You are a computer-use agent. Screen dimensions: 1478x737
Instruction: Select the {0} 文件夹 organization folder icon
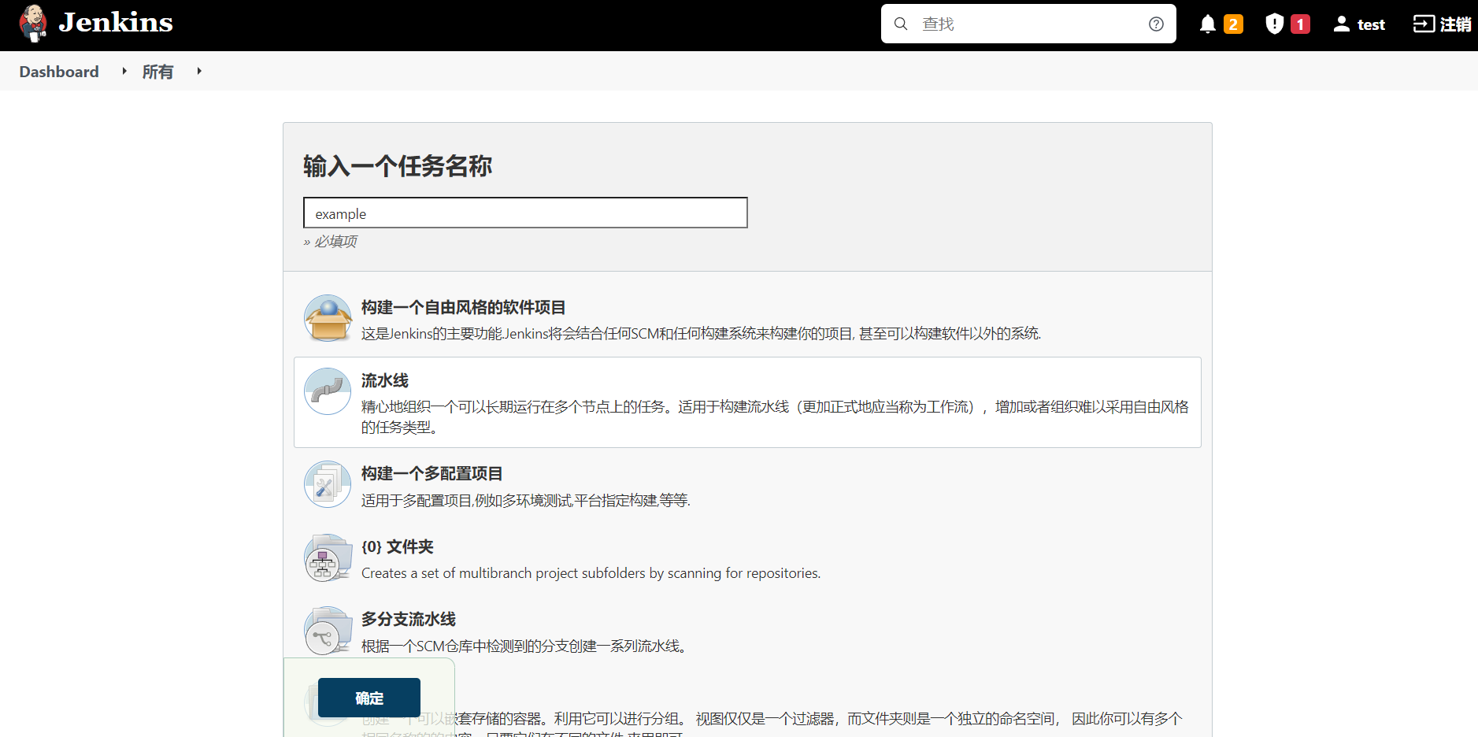tap(328, 557)
